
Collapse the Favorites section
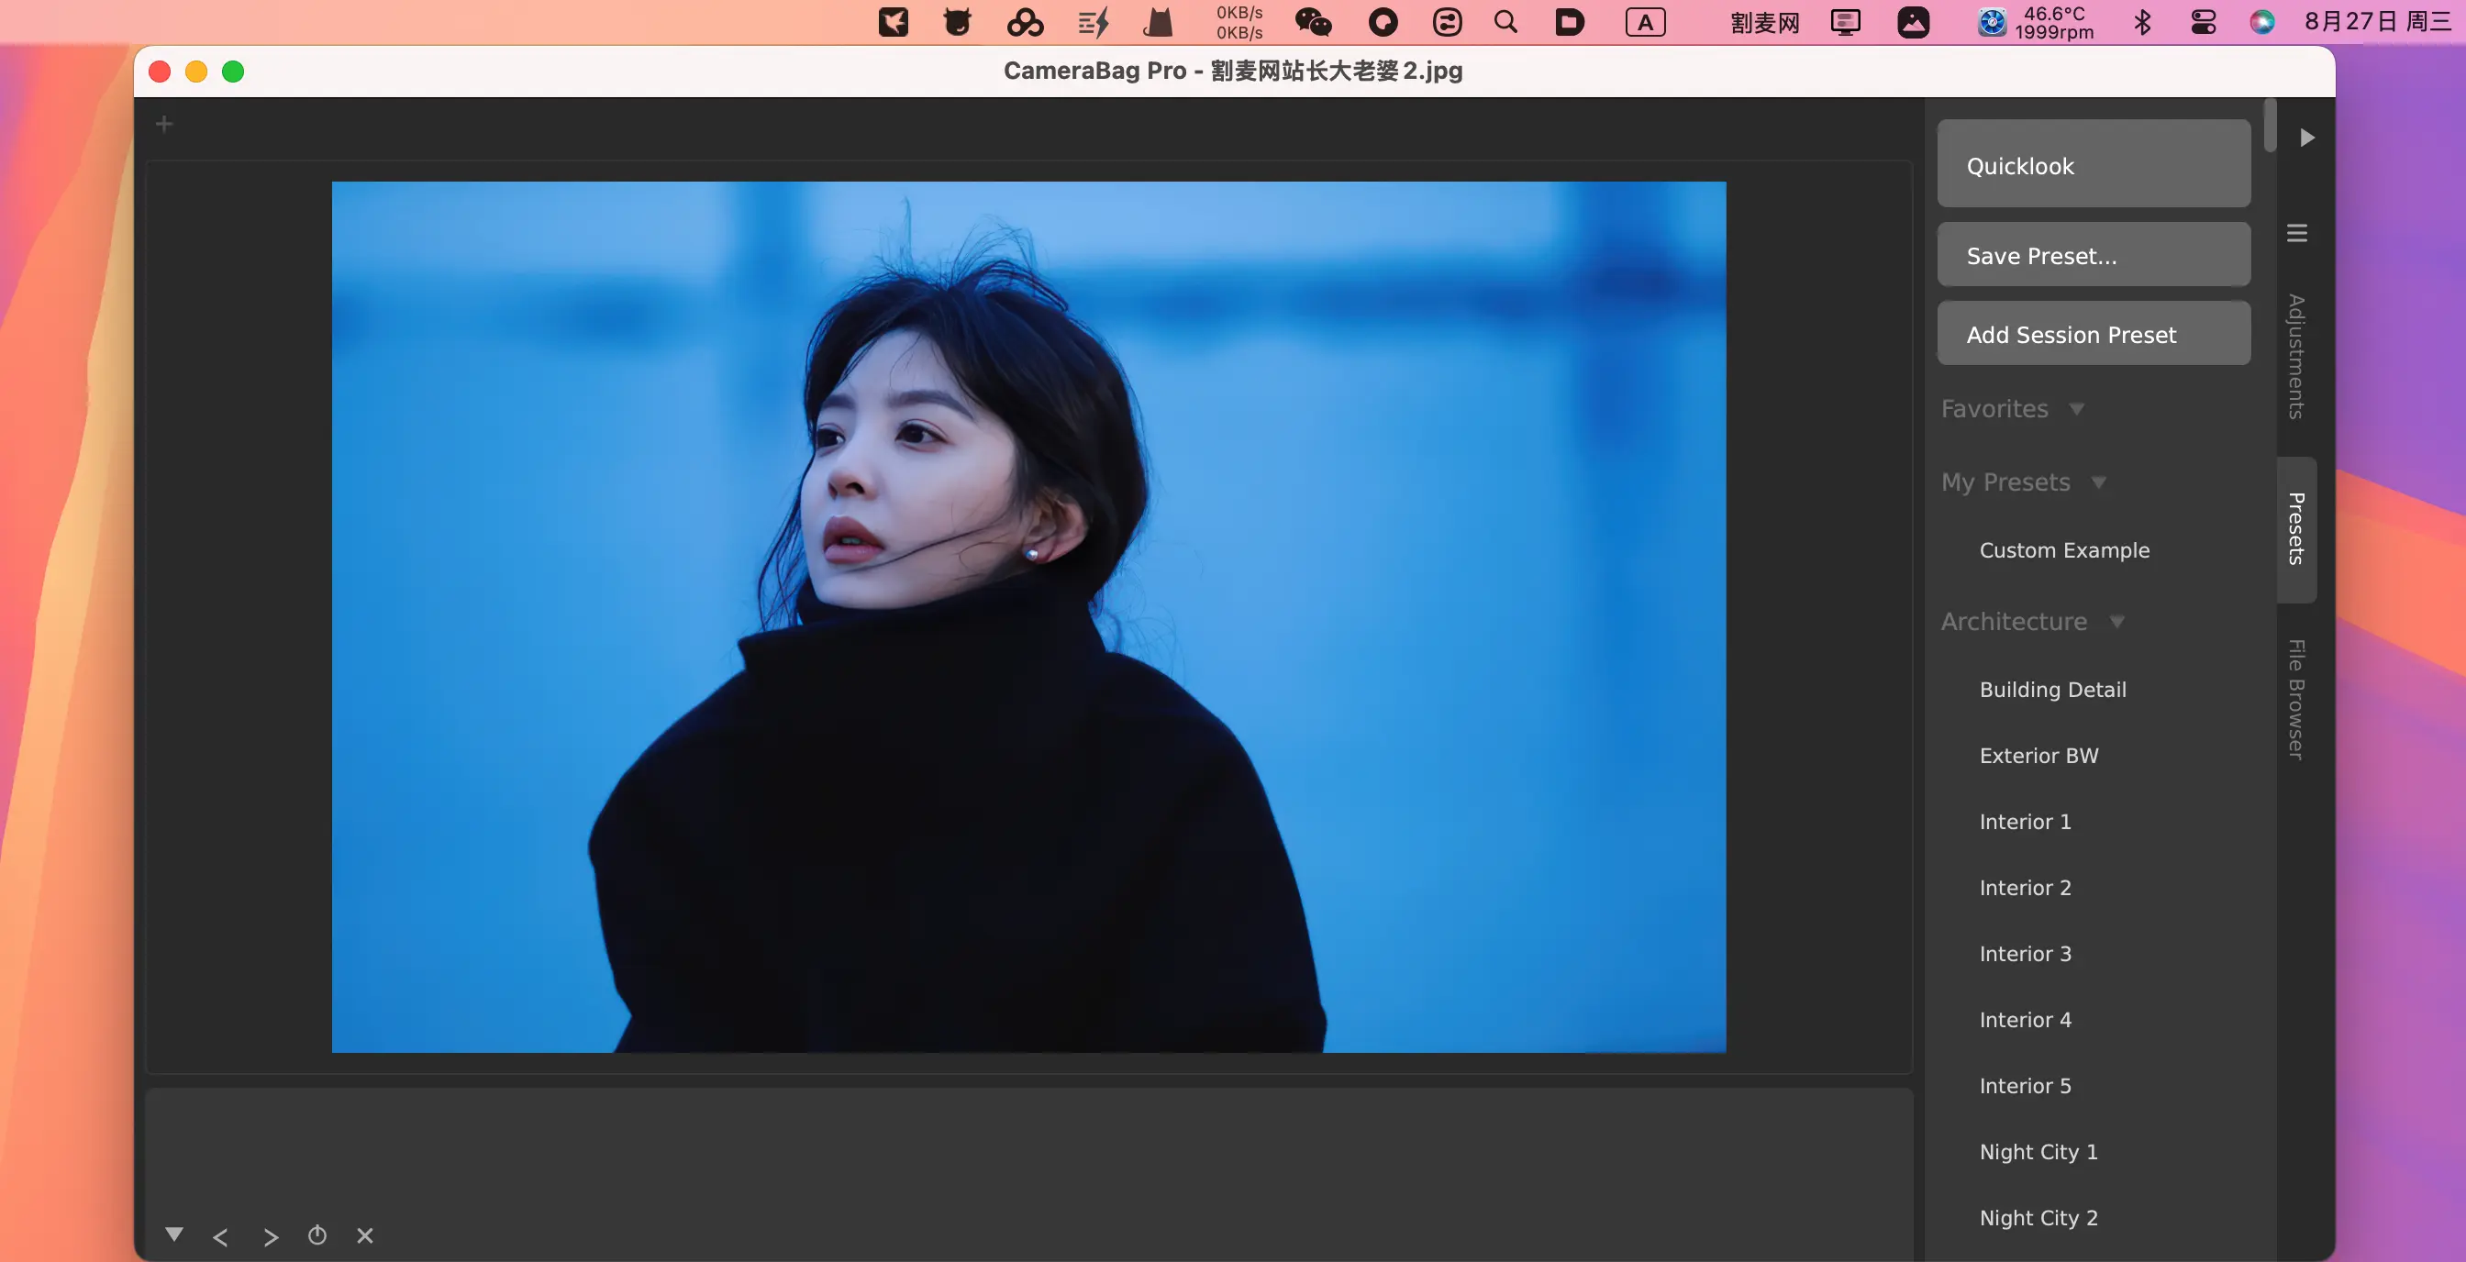2076,409
